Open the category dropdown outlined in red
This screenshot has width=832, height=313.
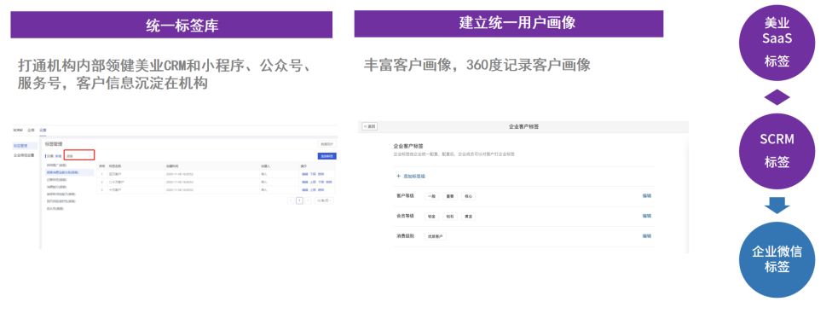point(79,155)
